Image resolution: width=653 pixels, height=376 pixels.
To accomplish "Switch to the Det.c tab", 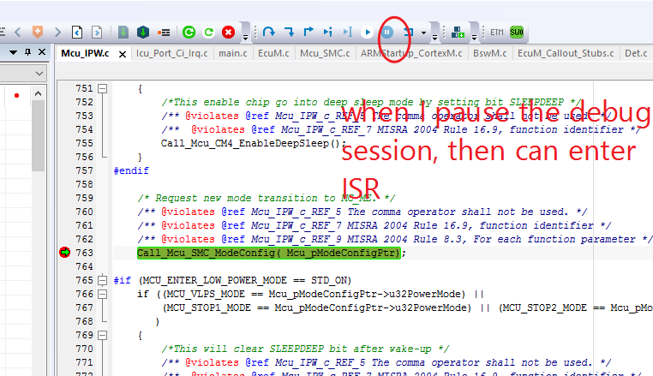I will click(636, 53).
